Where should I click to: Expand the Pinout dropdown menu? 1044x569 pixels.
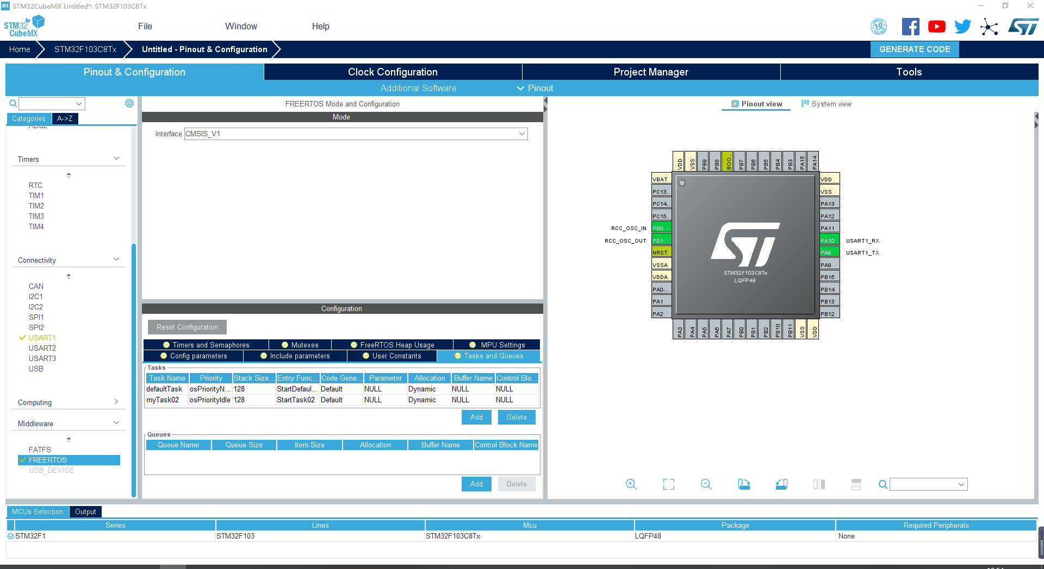point(535,88)
